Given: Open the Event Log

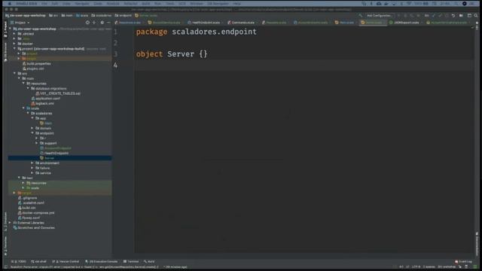Looking at the screenshot, I should click(464, 261).
